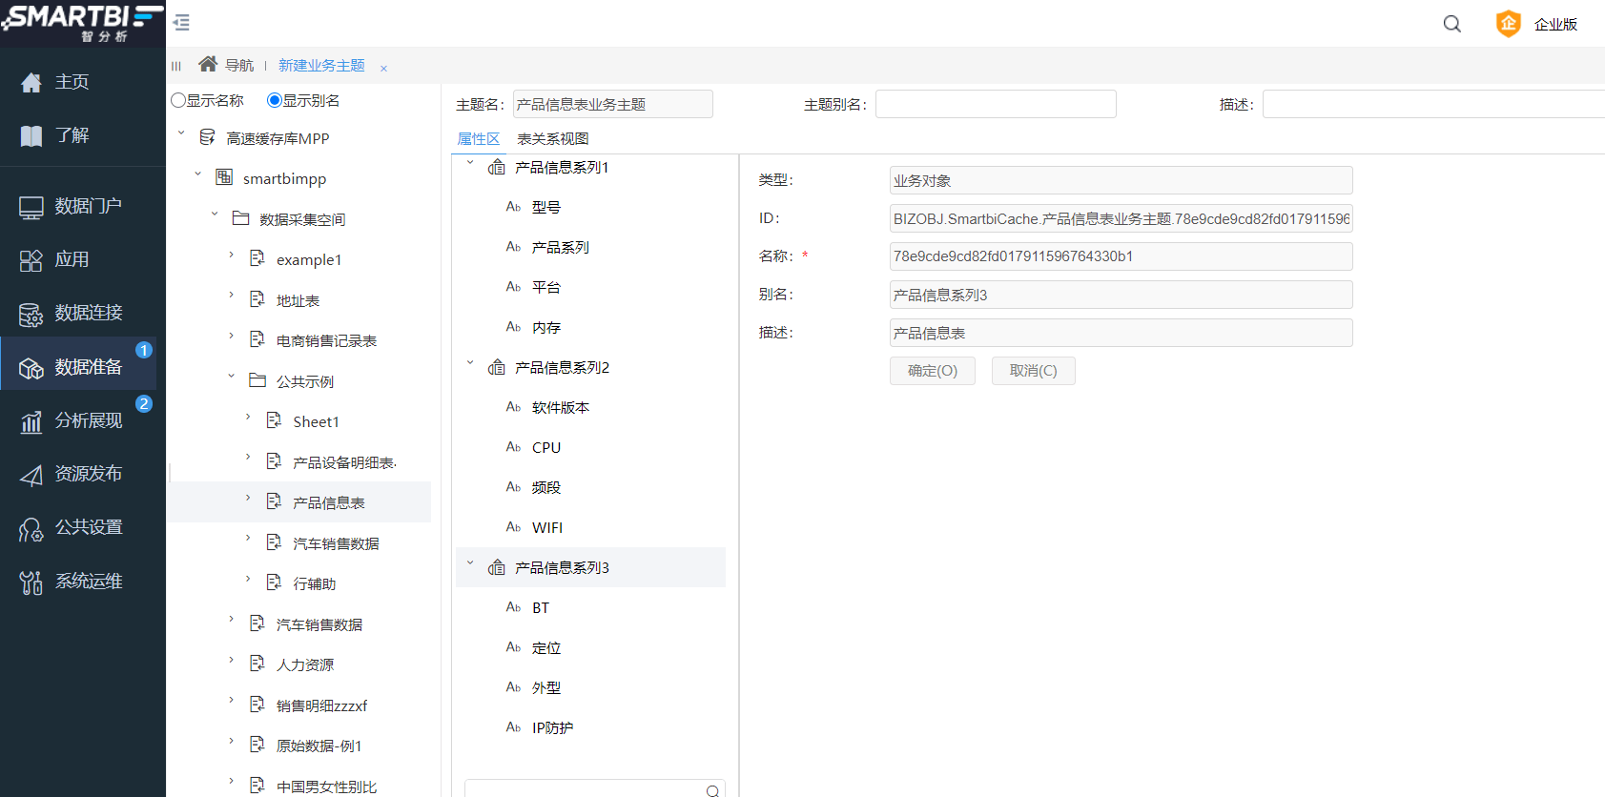Go to the 导航 tab

click(x=239, y=65)
